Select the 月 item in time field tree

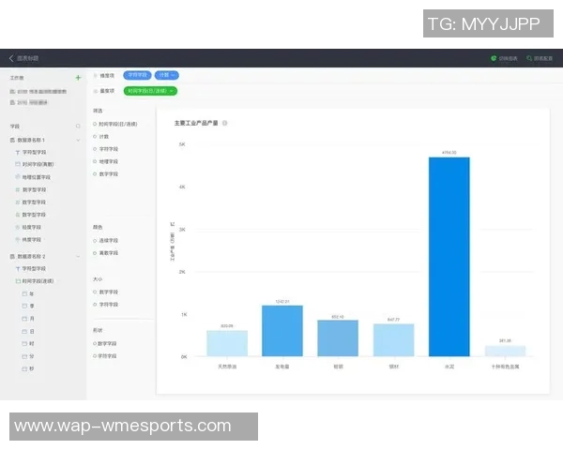(25, 319)
